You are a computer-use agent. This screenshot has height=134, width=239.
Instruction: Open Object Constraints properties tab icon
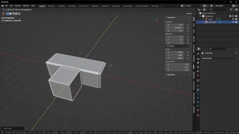(198, 102)
